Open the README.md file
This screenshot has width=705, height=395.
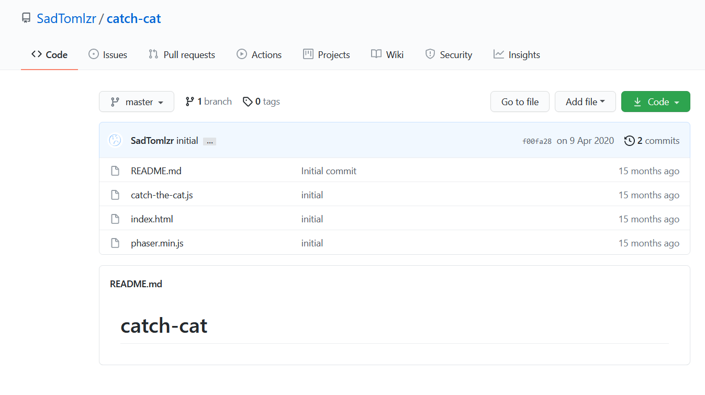(x=156, y=171)
